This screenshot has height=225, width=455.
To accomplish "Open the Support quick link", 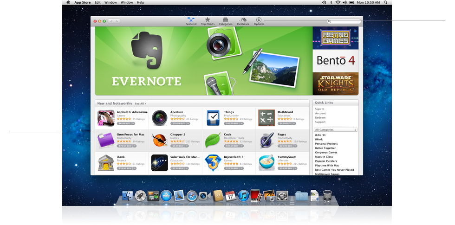I will pyautogui.click(x=320, y=122).
